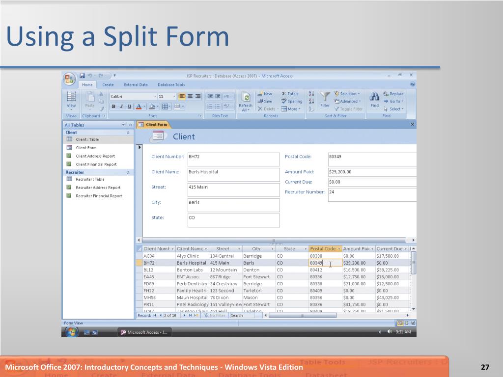503x377 pixels.
Task: Click Refresh All button
Action: [246, 102]
